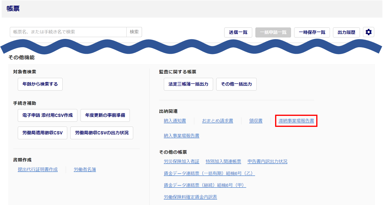This screenshot has height=205, width=383.
Task: Click 年齢から検索する button
Action: tap(40, 84)
